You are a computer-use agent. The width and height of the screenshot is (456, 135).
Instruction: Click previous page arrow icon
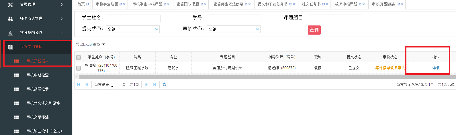(x=87, y=84)
